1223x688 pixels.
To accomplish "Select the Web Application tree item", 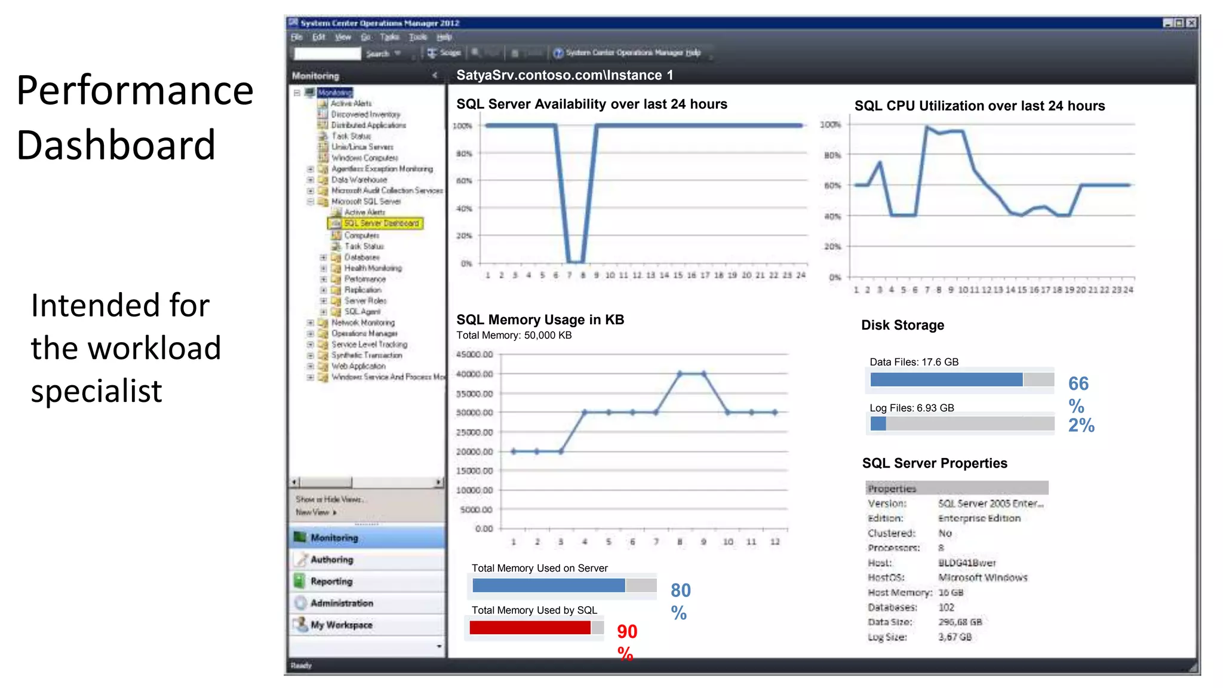I will tap(358, 366).
